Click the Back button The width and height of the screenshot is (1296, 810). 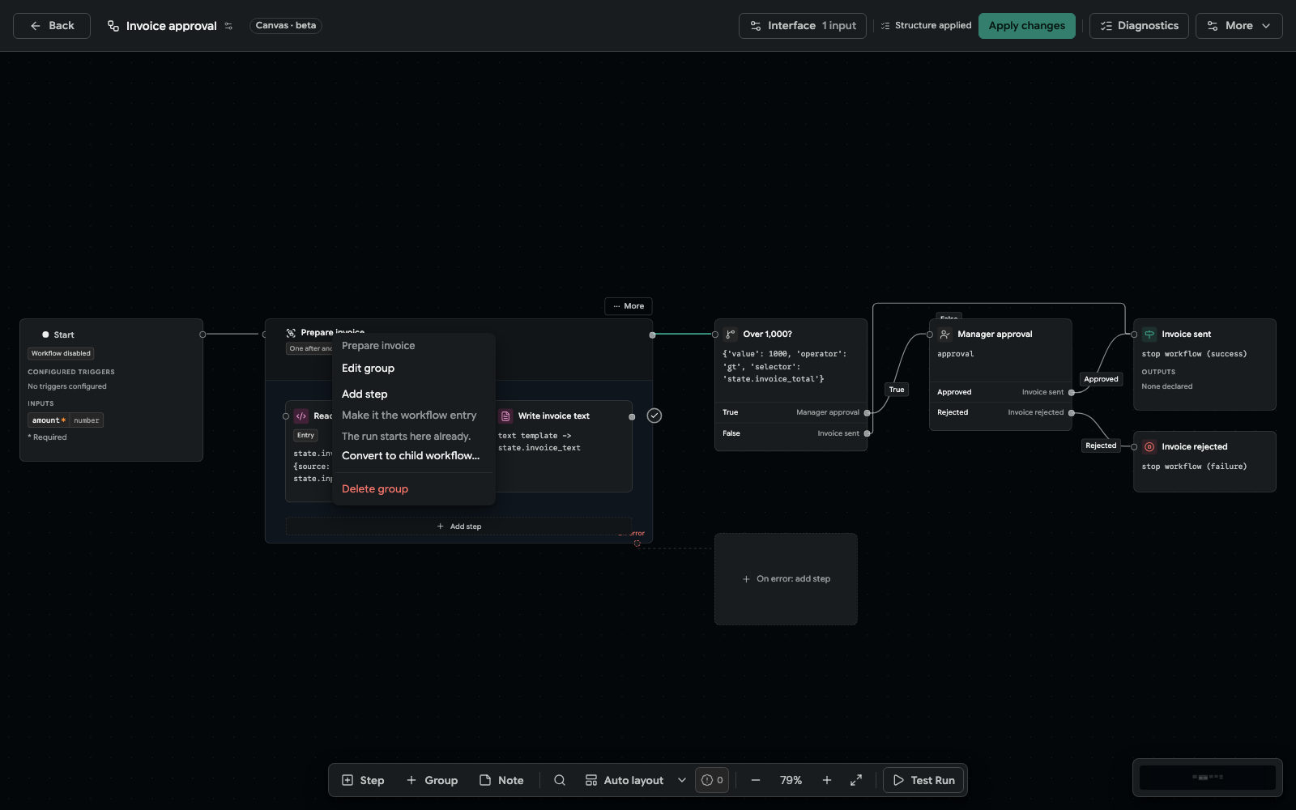point(52,26)
